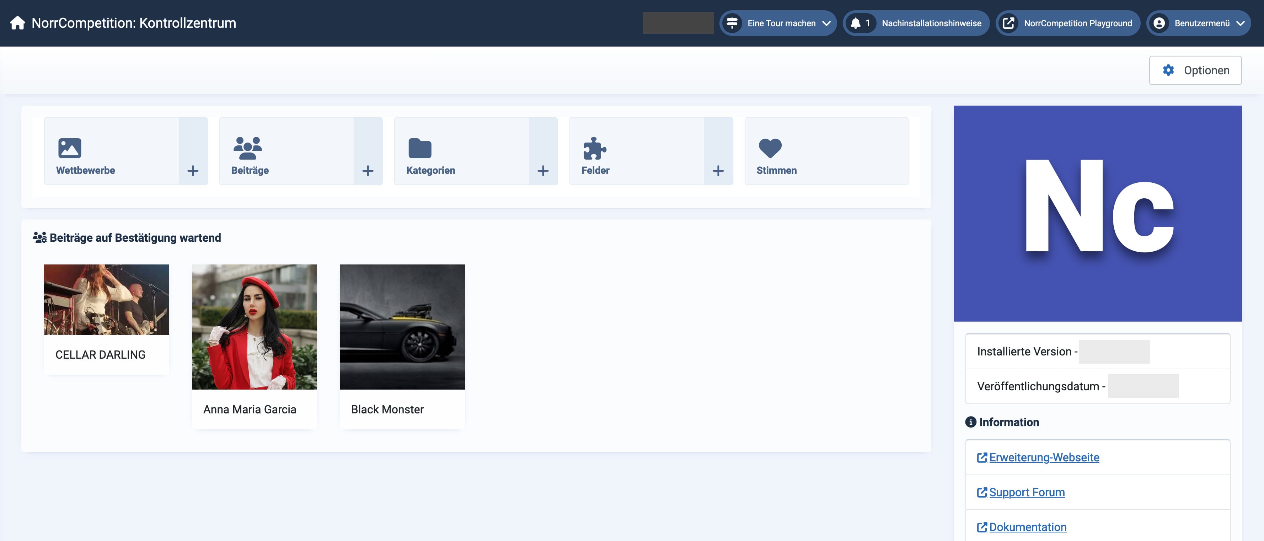Screen dimensions: 1264x541
Task: Open Stimmen via the heart icon
Action: click(770, 148)
